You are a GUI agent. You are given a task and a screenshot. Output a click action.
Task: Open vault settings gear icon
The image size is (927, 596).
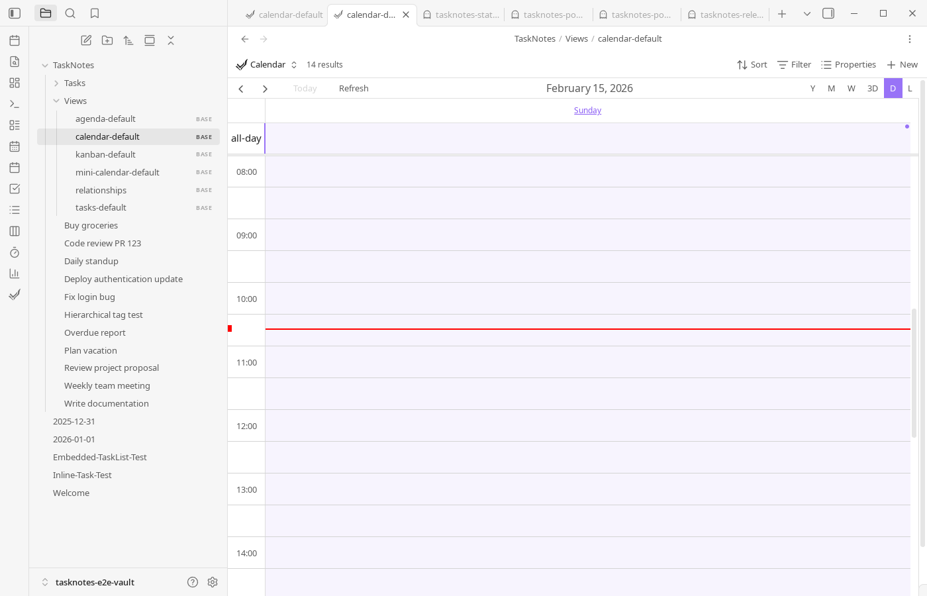[x=213, y=582]
